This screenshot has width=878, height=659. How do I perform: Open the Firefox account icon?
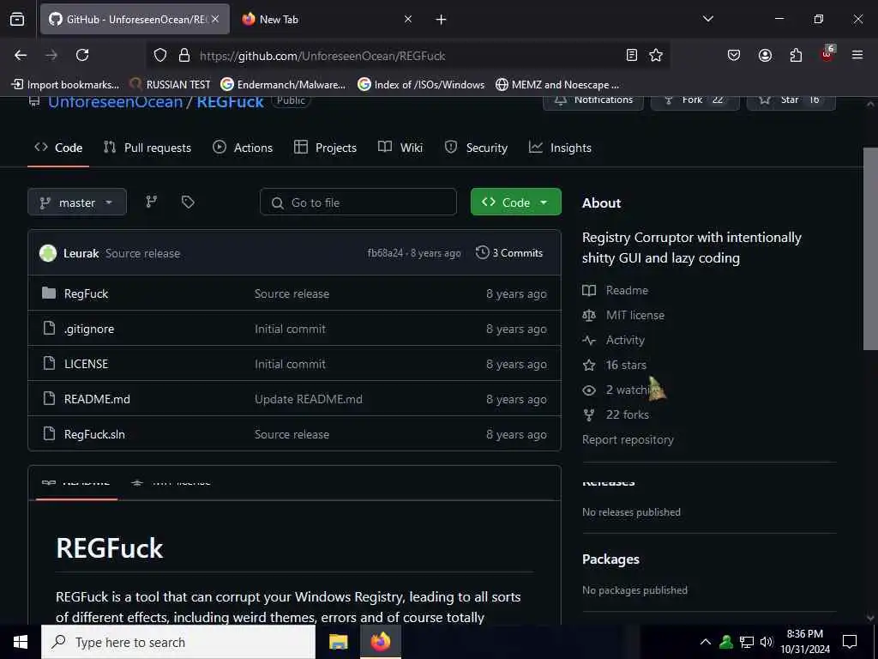765,55
